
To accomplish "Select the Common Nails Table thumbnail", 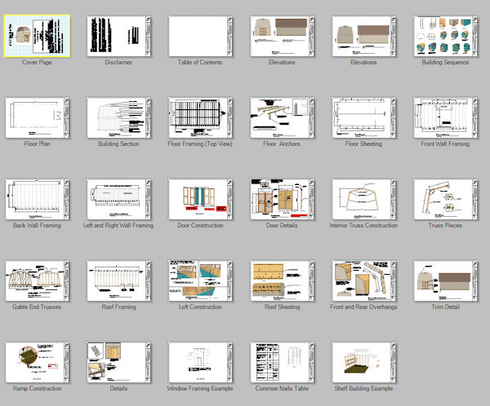I will click(x=282, y=362).
